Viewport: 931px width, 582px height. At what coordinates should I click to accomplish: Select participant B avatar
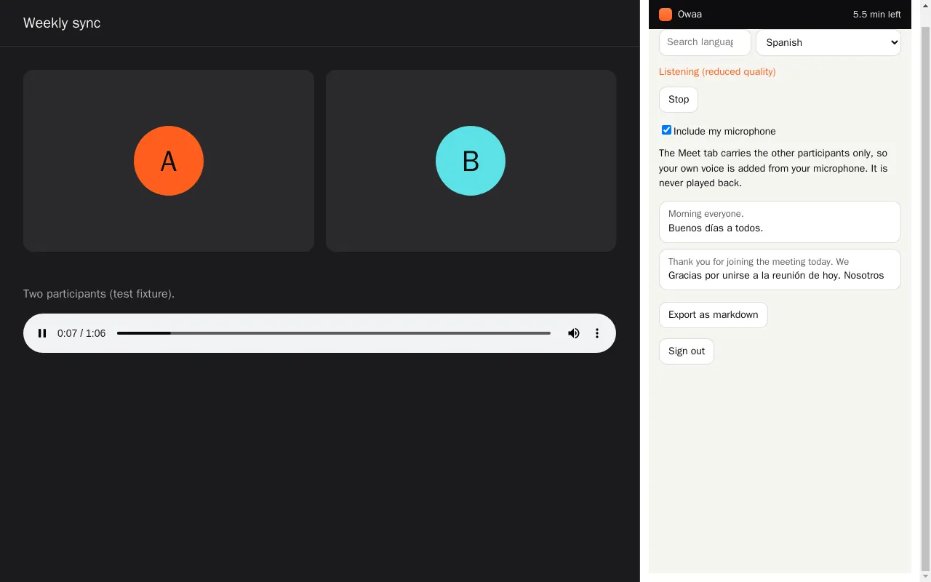point(471,161)
